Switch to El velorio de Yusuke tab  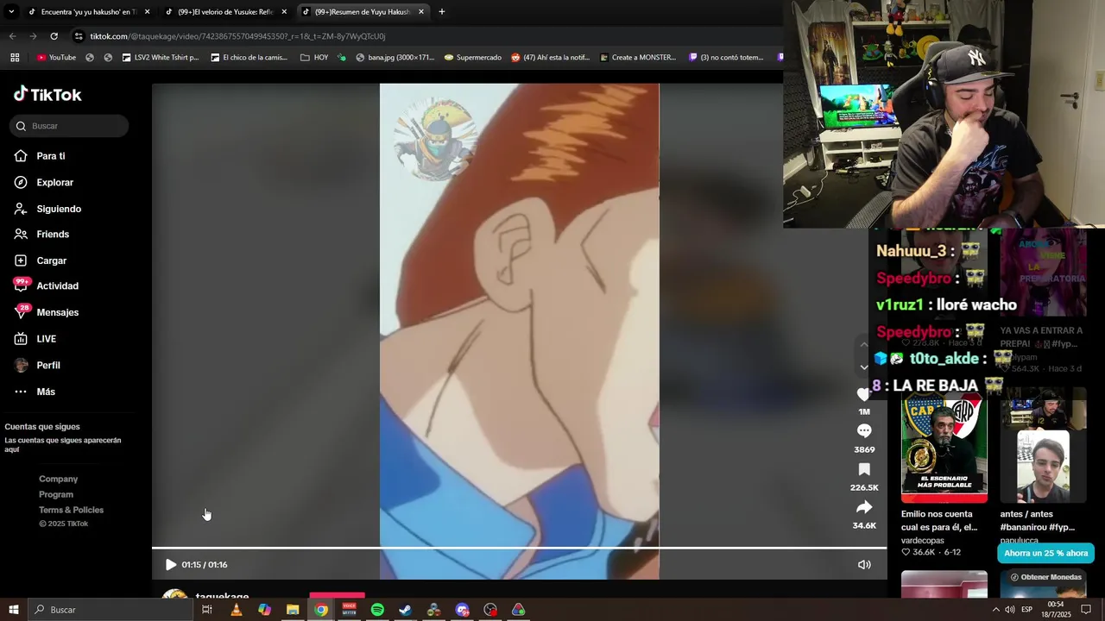224,12
